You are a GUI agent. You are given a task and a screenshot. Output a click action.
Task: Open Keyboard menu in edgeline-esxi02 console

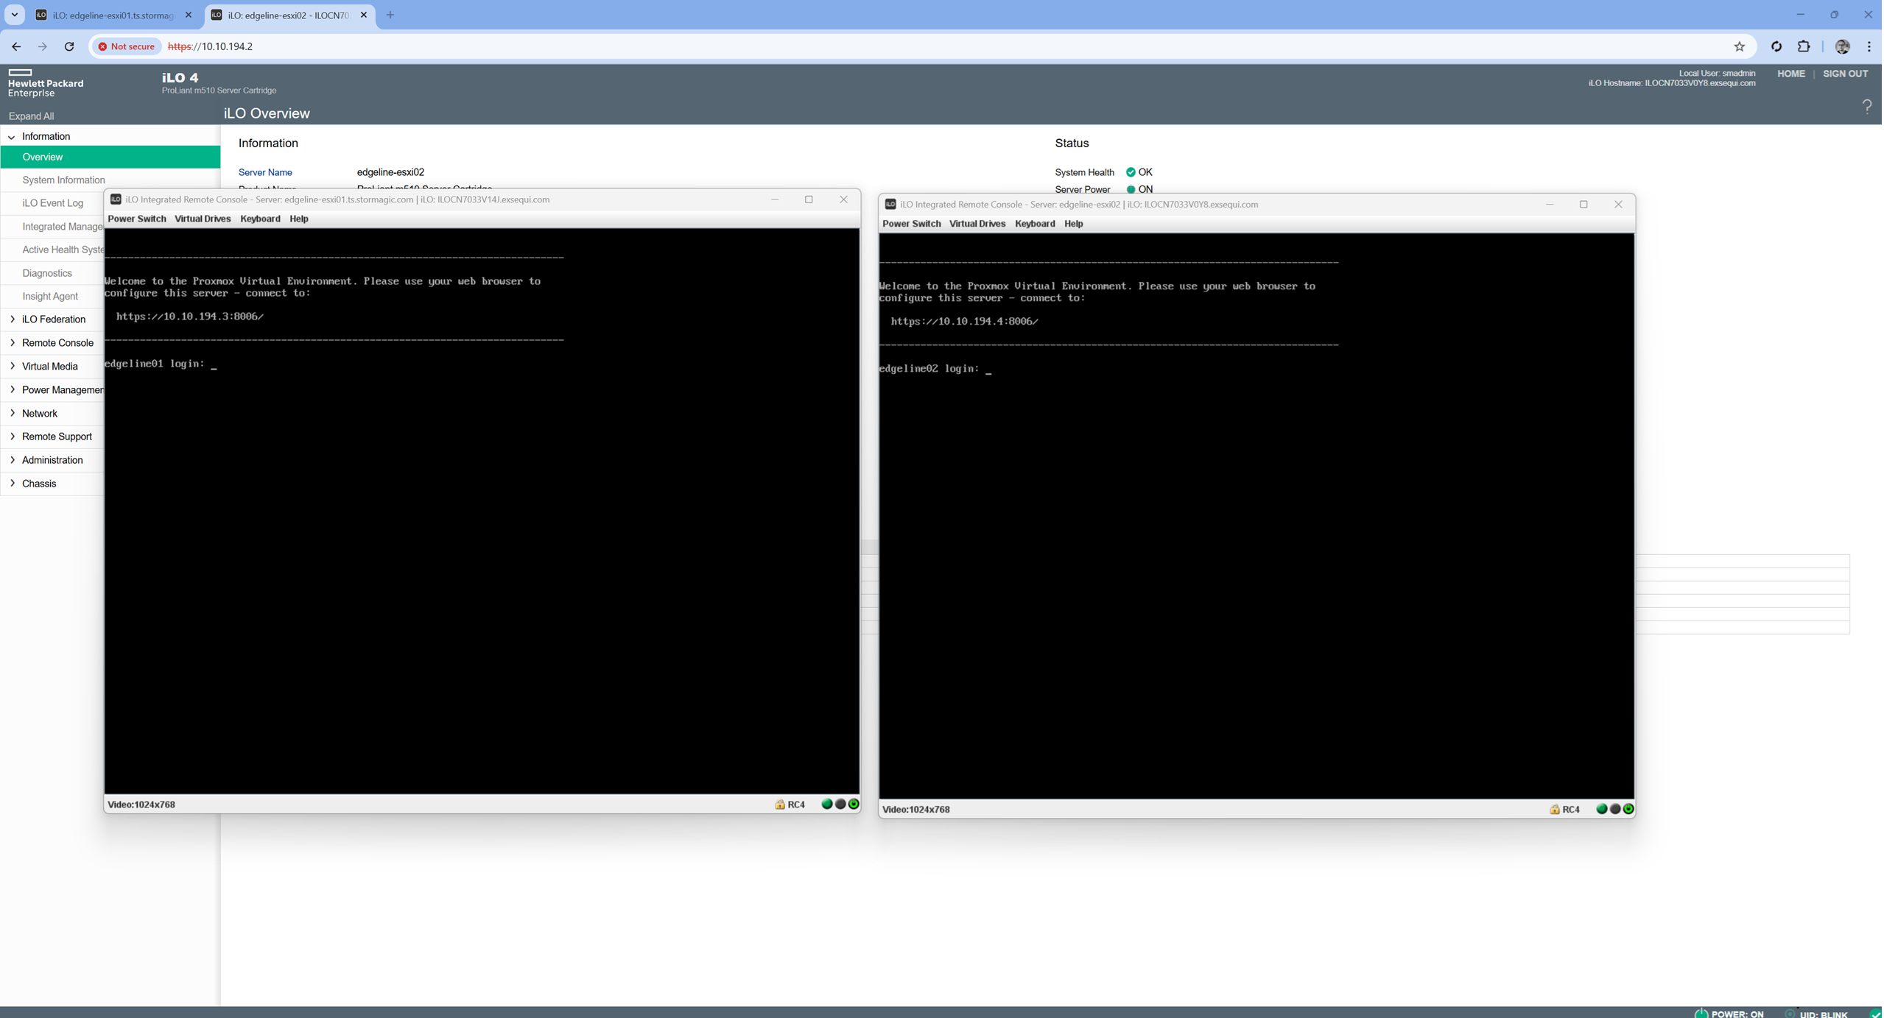coord(1035,224)
